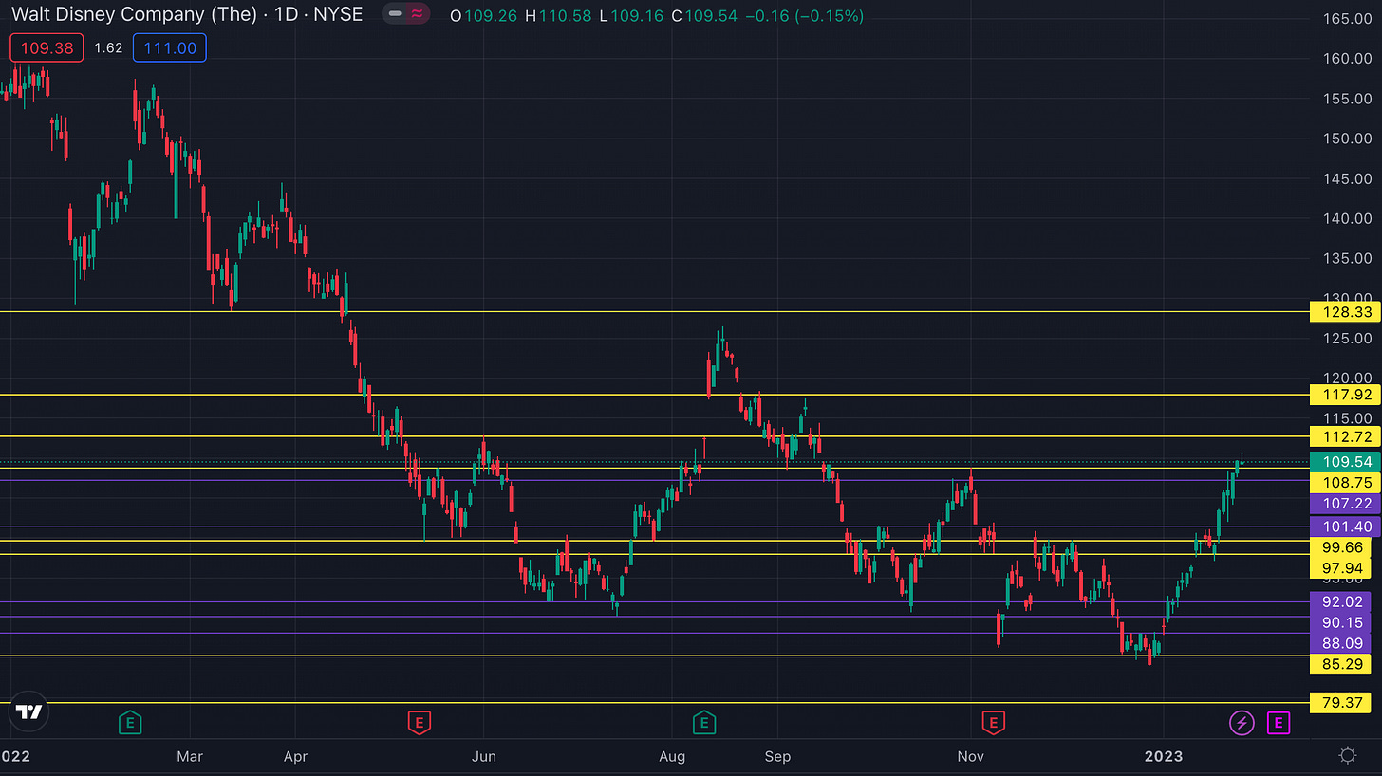Click red earnings E marker before Jun
The width and height of the screenshot is (1382, 776).
tap(419, 724)
